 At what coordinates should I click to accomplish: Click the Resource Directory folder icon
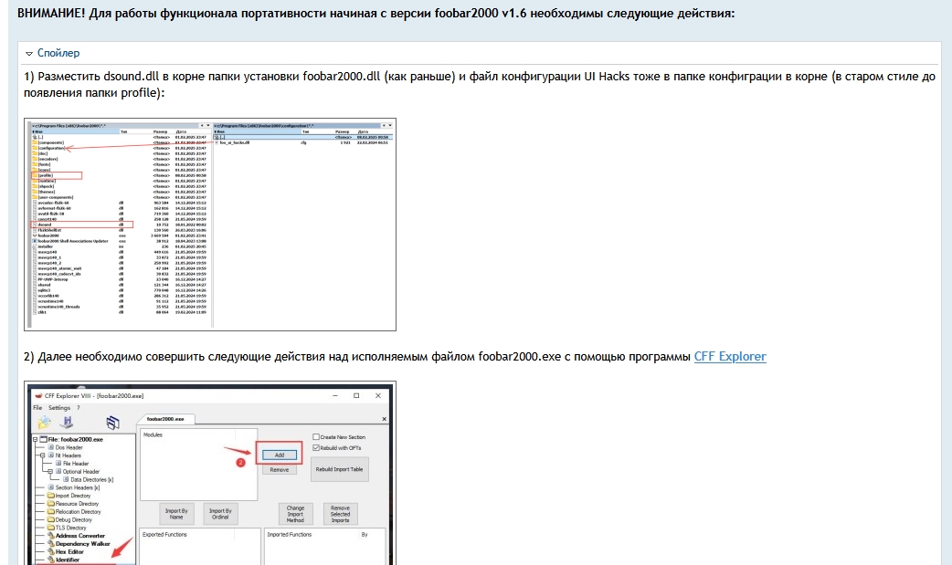pos(51,503)
